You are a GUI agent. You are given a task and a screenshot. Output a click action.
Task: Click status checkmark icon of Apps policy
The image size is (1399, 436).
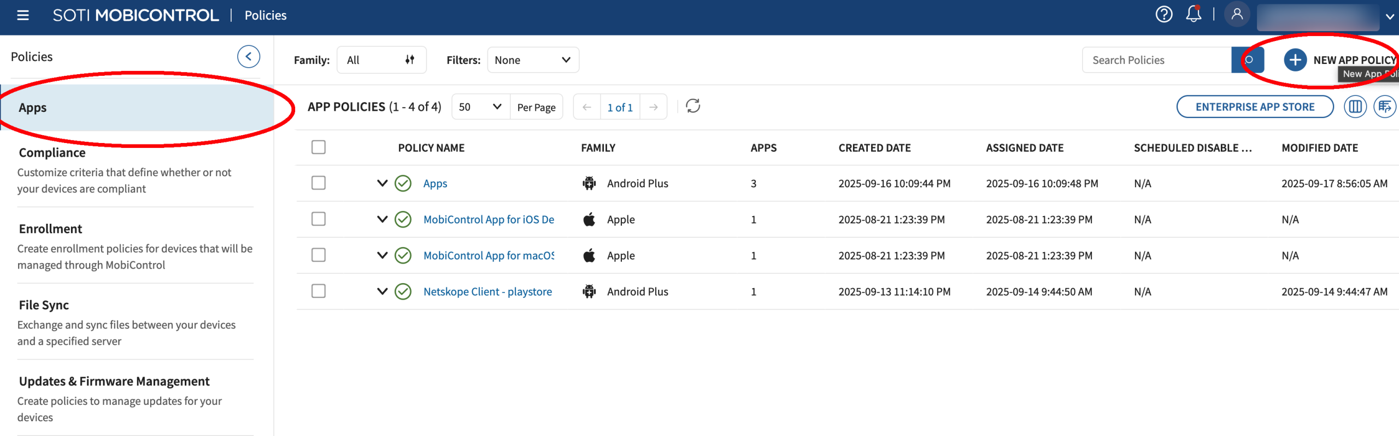pos(403,183)
